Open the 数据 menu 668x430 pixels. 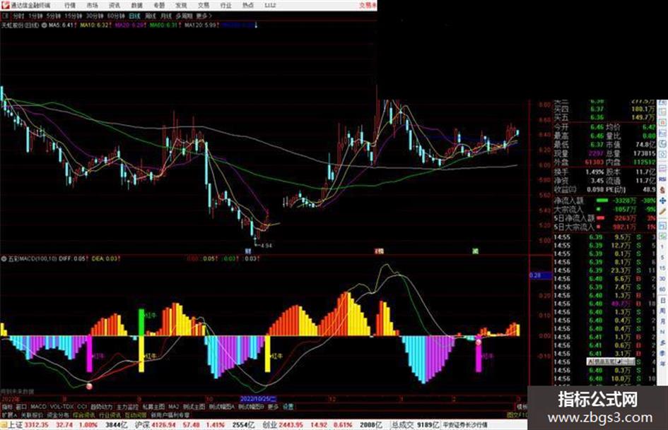click(x=136, y=6)
